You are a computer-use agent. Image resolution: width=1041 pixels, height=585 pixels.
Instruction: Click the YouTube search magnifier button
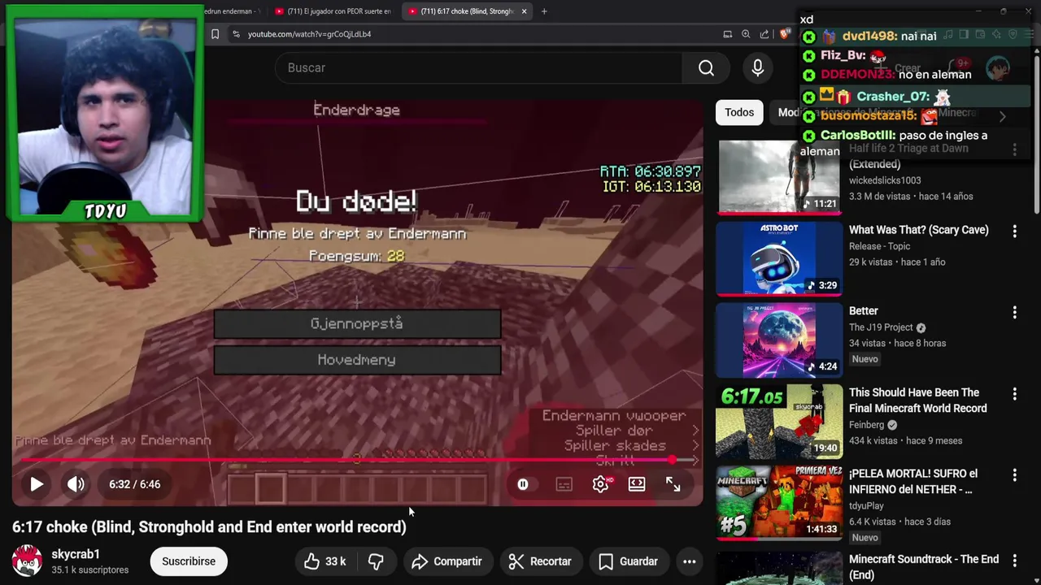(x=706, y=68)
